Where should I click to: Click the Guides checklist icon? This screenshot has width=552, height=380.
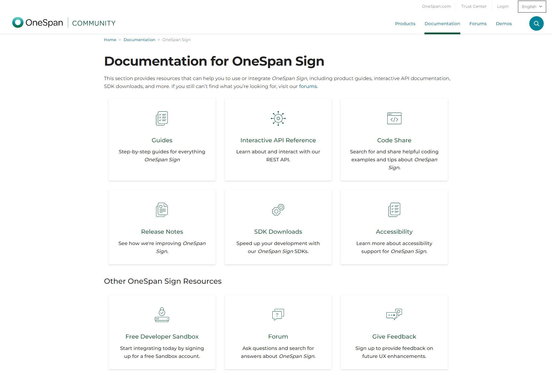[162, 118]
